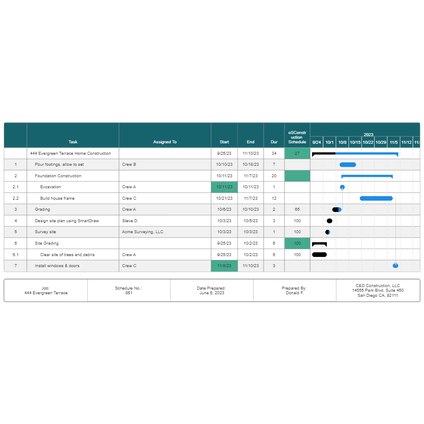Click the Design site plan black Gantt bar
The width and height of the screenshot is (424, 424).
point(329,221)
